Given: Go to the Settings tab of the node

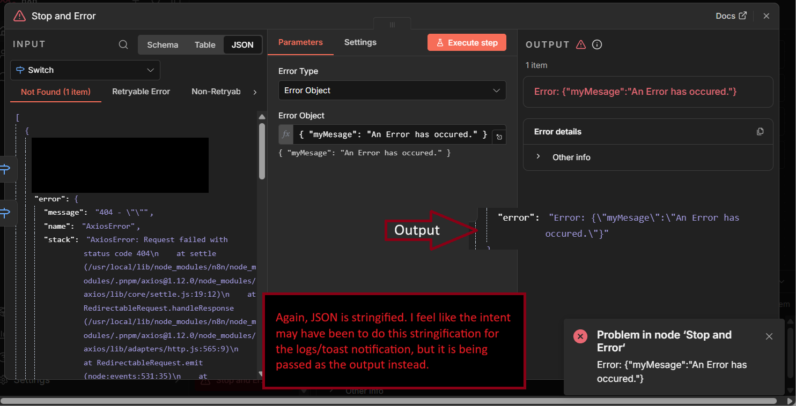Looking at the screenshot, I should point(360,42).
